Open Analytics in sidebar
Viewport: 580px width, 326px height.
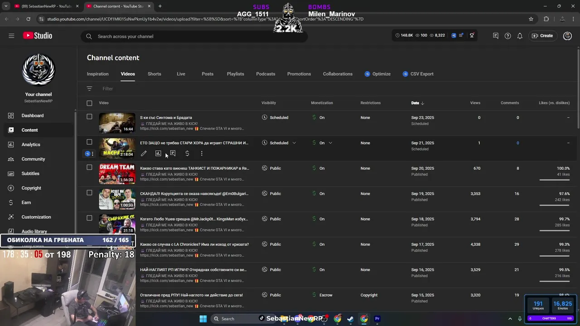coord(38,144)
